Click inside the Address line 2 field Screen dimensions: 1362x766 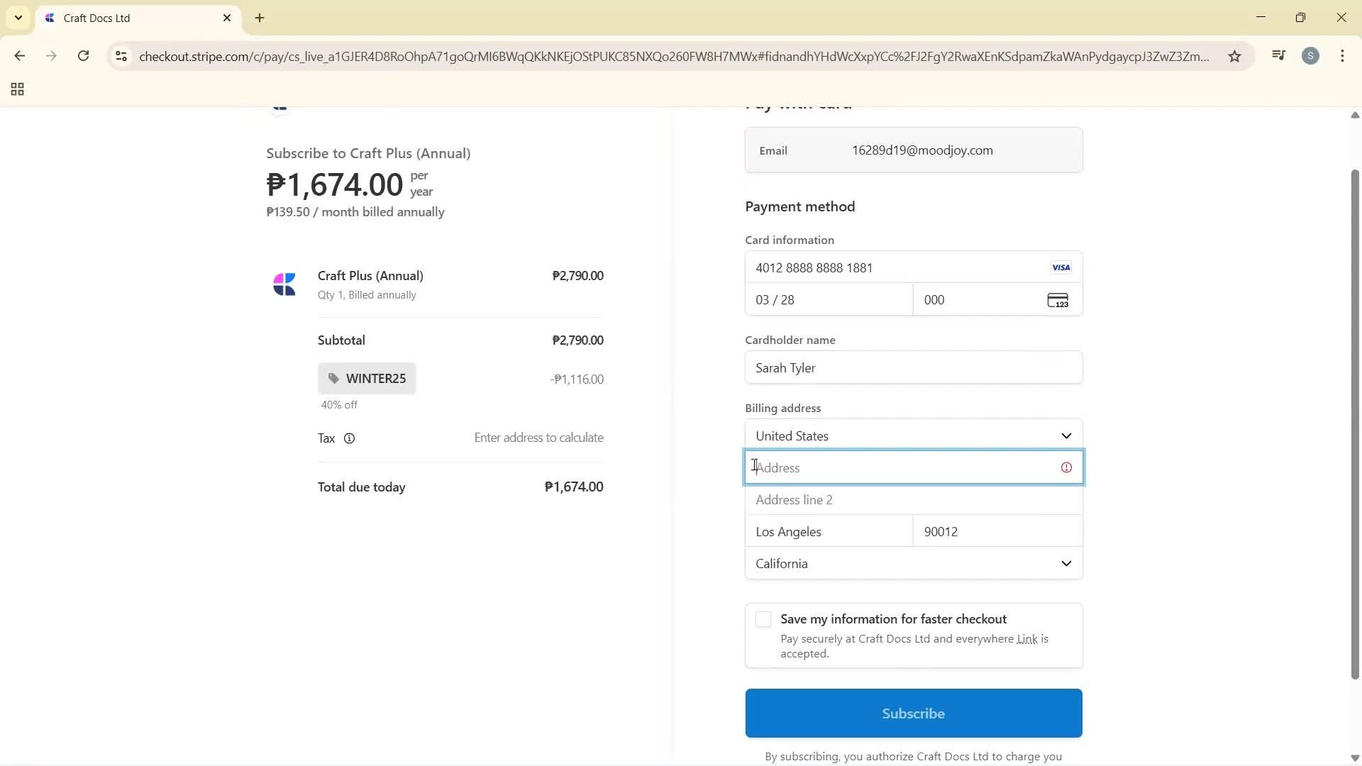pos(913,499)
